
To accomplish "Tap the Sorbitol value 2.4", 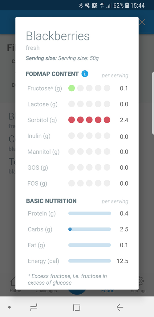I will coord(124,120).
